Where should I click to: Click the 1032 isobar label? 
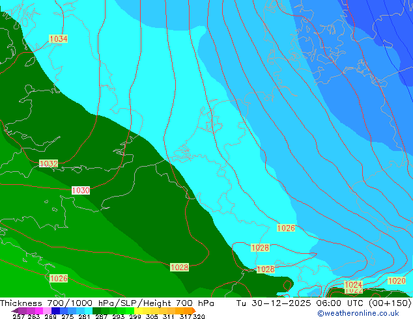(48, 163)
